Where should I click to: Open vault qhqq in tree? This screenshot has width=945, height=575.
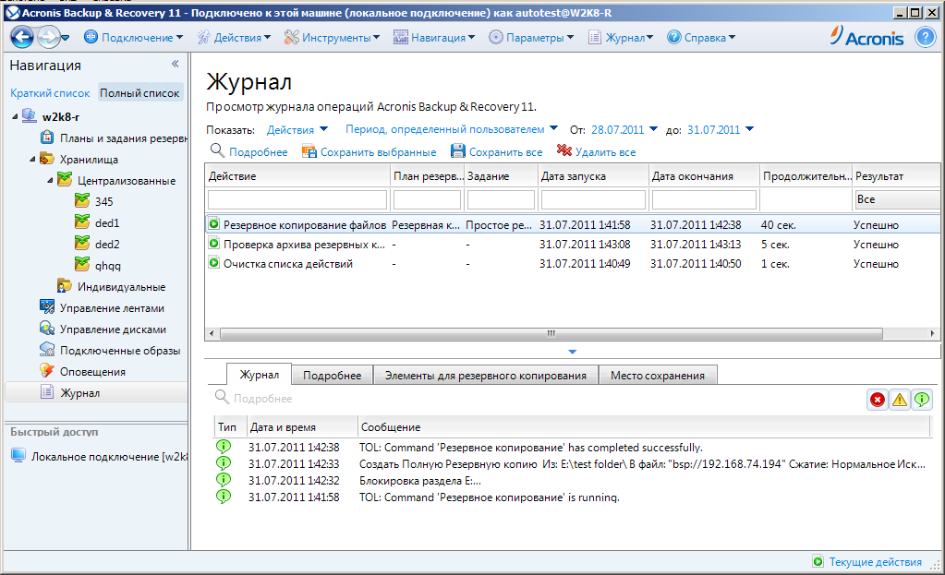[x=98, y=265]
